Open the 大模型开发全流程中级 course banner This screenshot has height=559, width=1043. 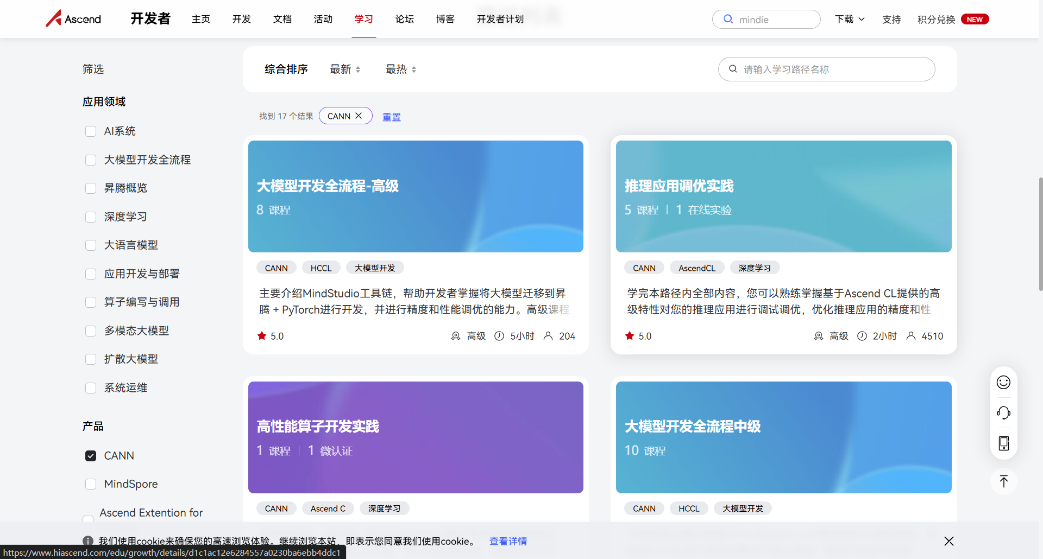click(784, 437)
